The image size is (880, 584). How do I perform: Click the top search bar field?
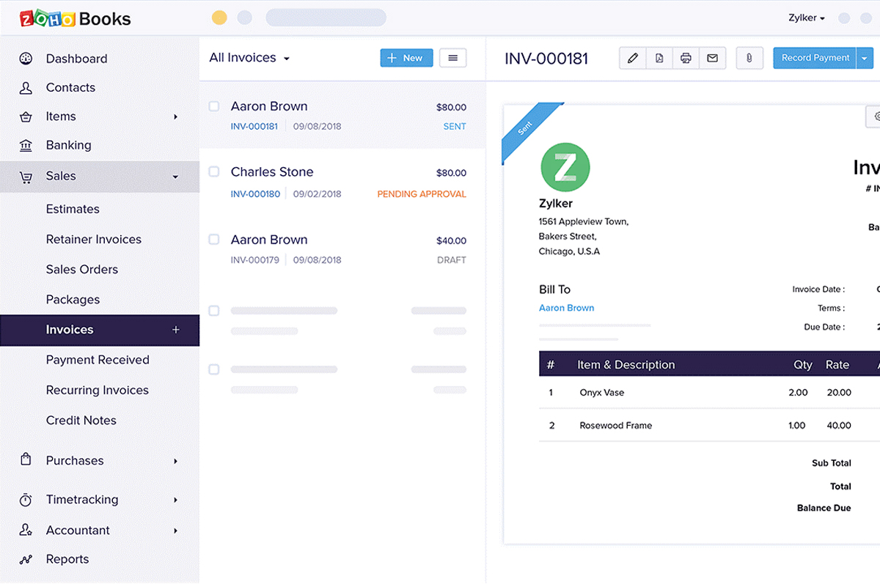click(326, 18)
